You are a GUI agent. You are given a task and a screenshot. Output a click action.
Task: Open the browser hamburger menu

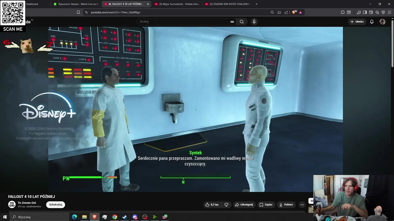tap(389, 12)
